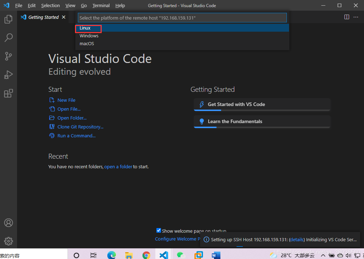Click the VS Code taskbar icon
The width and height of the screenshot is (364, 259).
(164, 255)
